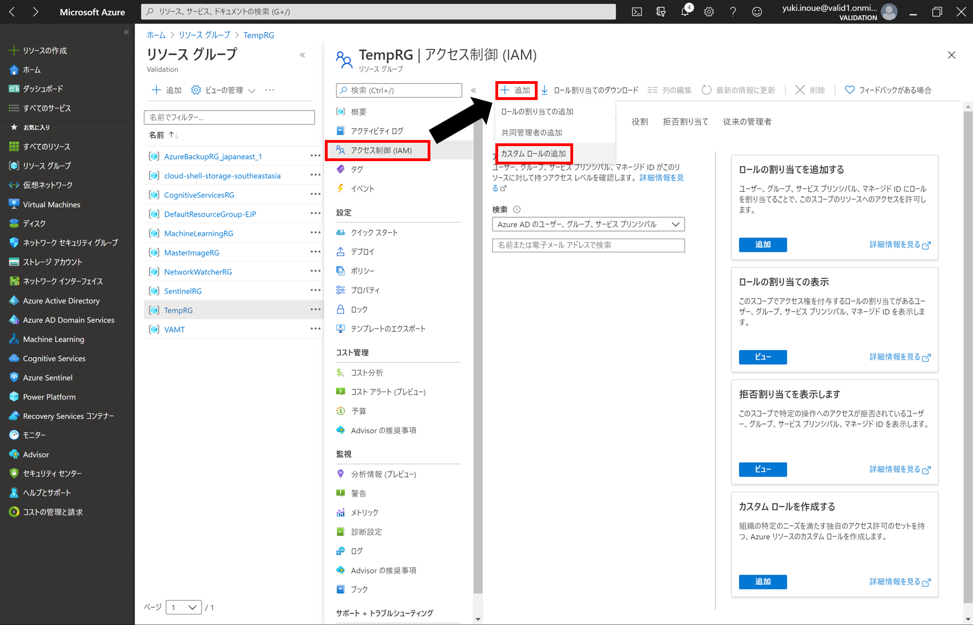The height and width of the screenshot is (625, 973).
Task: Click the name or email search field
Action: [x=588, y=245]
